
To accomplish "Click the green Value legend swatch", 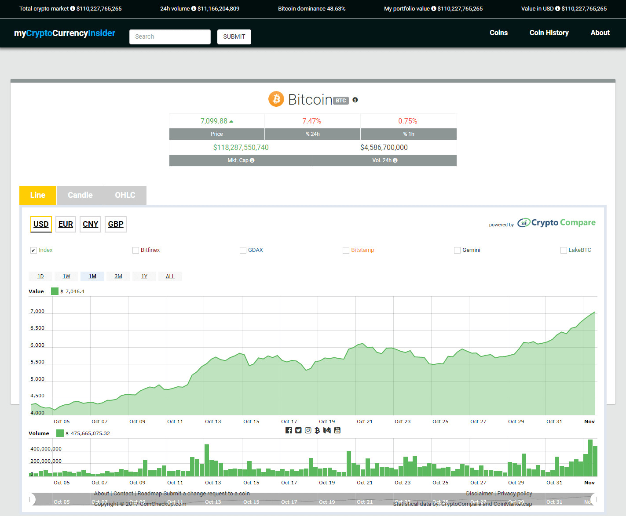I will (x=55, y=291).
